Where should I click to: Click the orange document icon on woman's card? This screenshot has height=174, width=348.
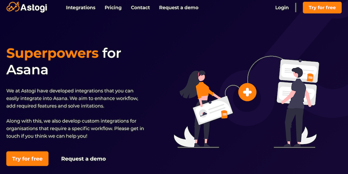pos(224,114)
